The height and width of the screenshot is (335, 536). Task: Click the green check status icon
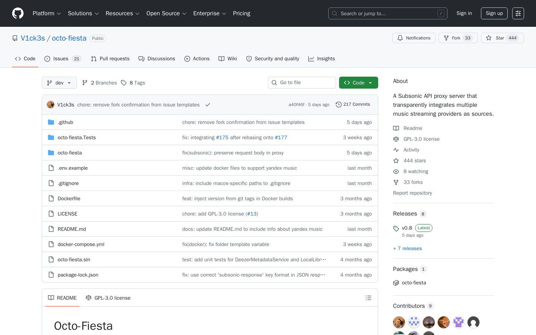[208, 105]
